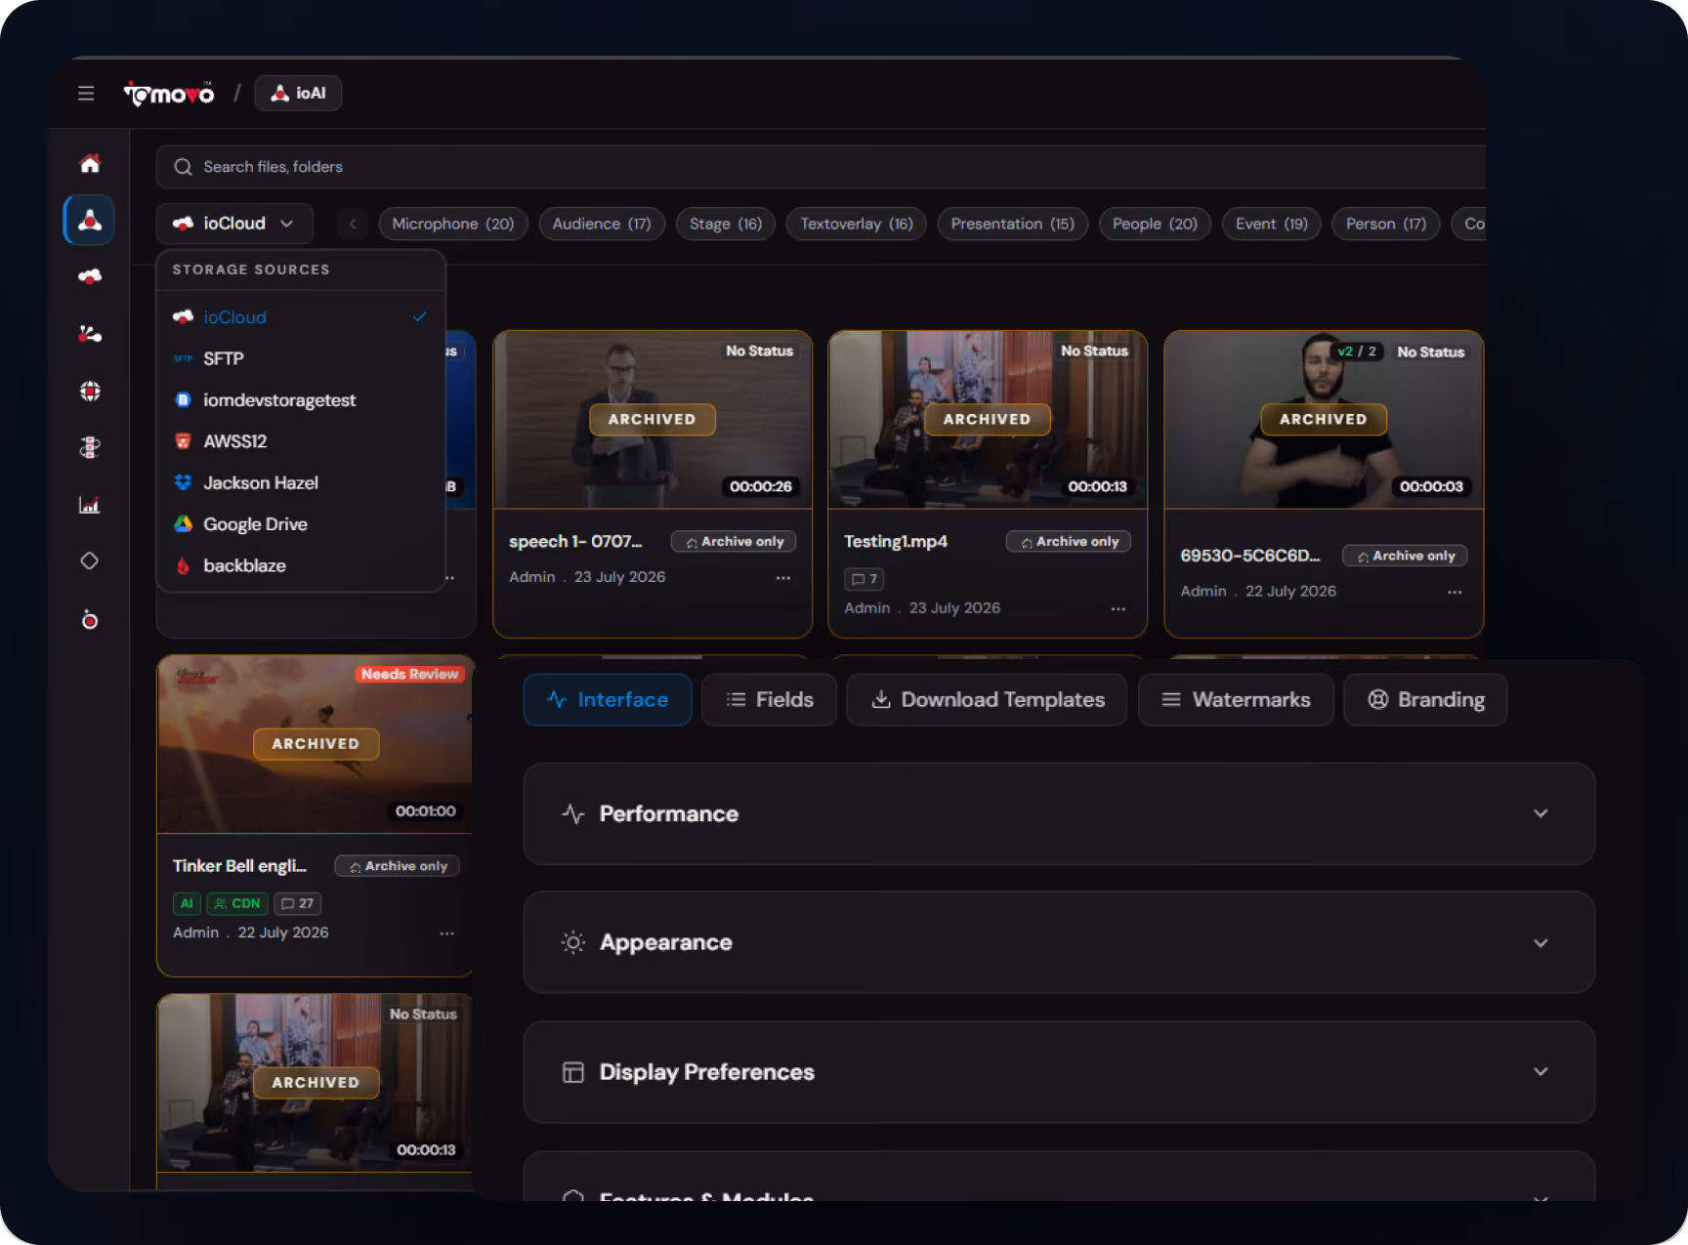Choose Google Drive from Storage Sources
Screen dimensions: 1688x1245
tap(301, 524)
